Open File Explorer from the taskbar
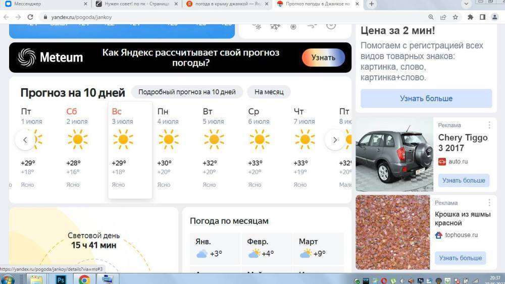505x284 pixels. click(36, 279)
